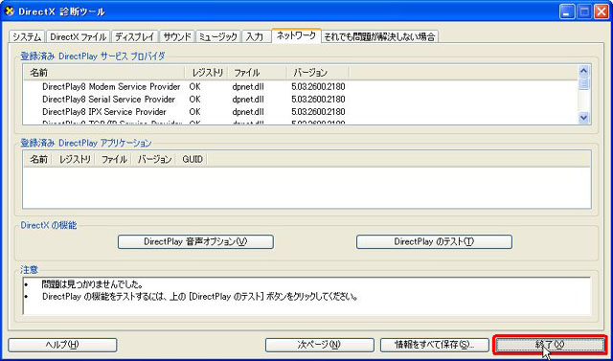Go to next page with 次ページ button

click(319, 345)
